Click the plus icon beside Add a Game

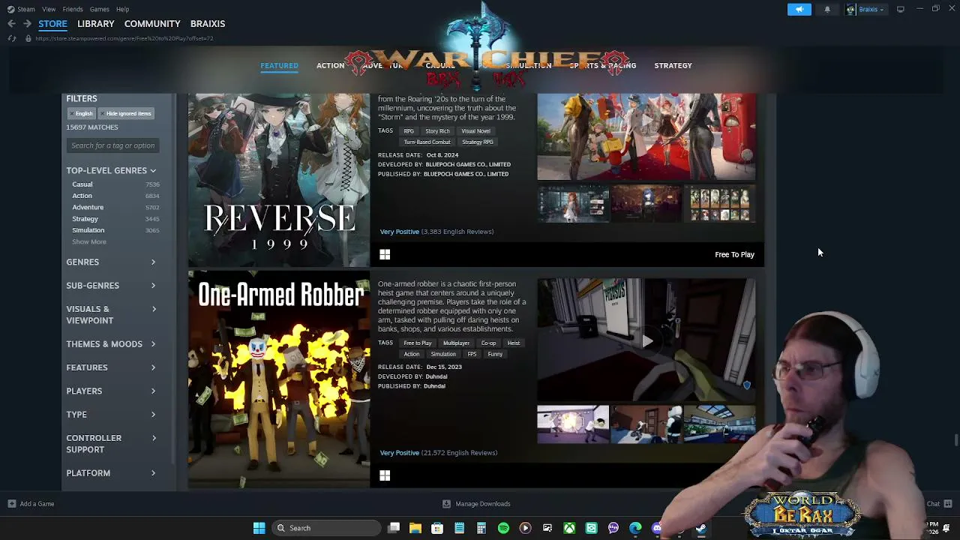[x=11, y=504]
